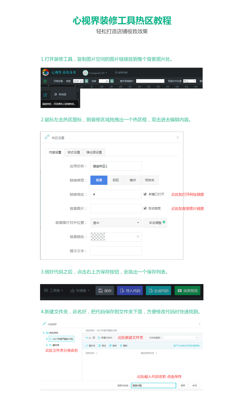Expand the 模块库 tree node
Image resolution: width=244 pixels, height=399 pixels.
tap(47, 345)
